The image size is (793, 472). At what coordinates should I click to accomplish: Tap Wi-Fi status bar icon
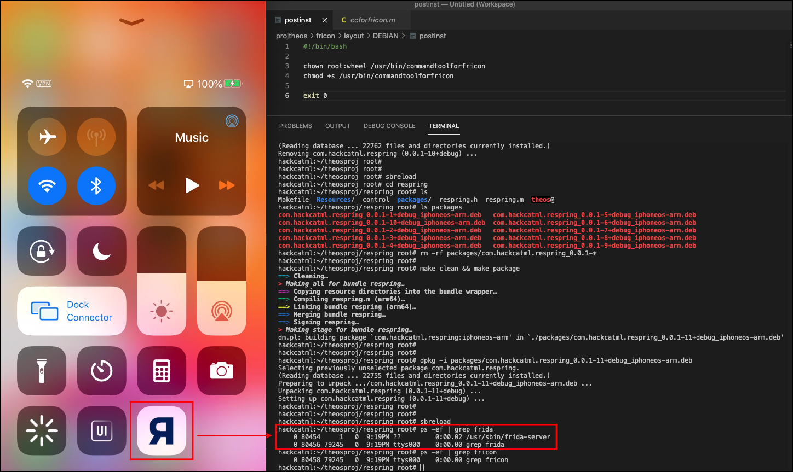27,84
